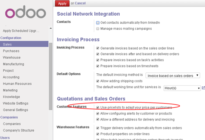Image resolution: width=205 pixels, height=140 pixels.
Task: Open external link icon beside Hour(s) dropdown
Action: click(204, 88)
